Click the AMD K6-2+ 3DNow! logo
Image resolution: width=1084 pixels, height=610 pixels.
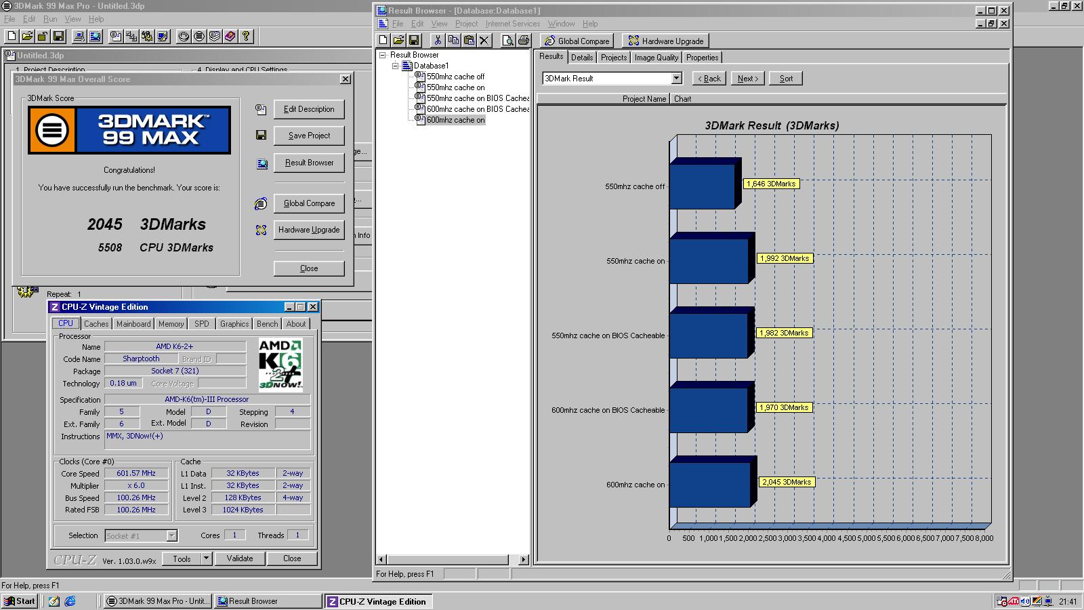coord(280,365)
